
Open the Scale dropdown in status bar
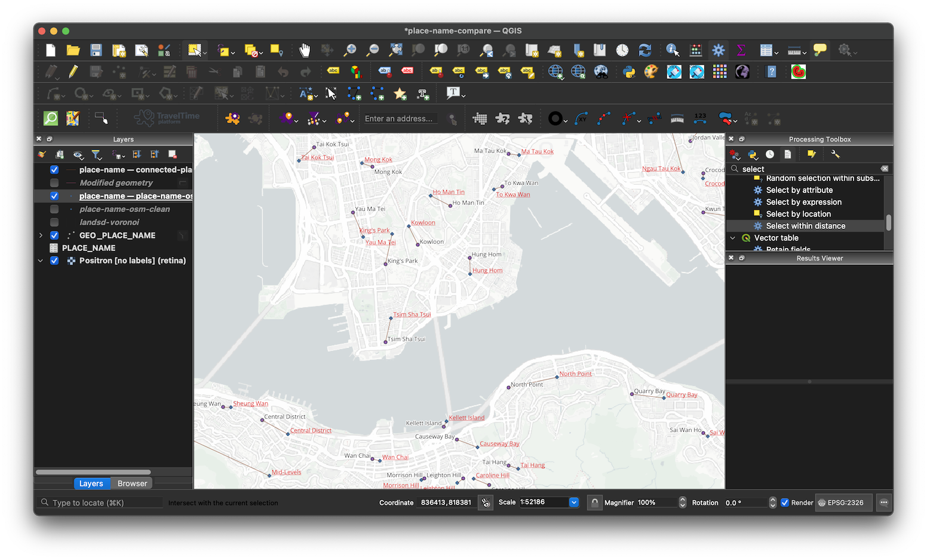[x=574, y=503]
